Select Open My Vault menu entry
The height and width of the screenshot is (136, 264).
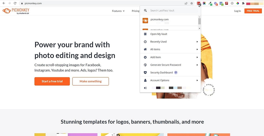170,34
